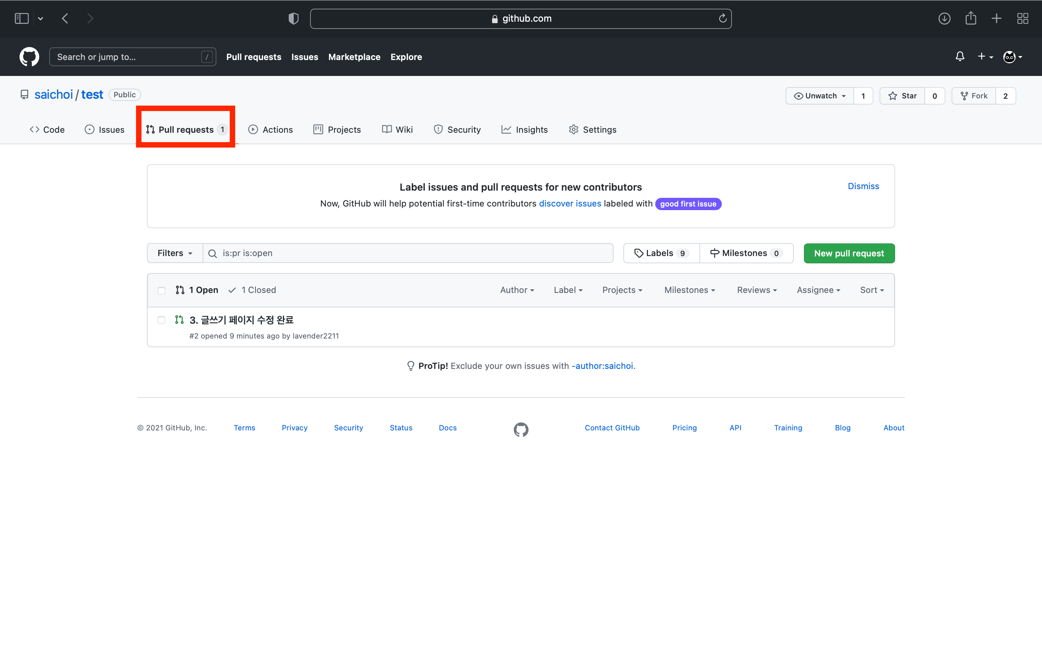
Task: Expand the Milestones filter dropdown
Action: pos(689,290)
